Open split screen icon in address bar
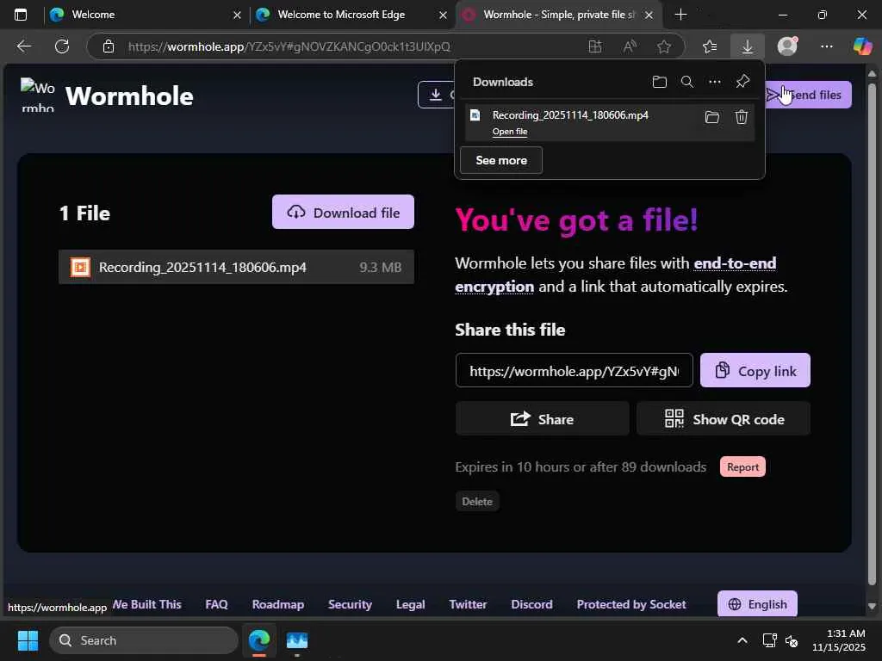882x661 pixels. point(594,46)
